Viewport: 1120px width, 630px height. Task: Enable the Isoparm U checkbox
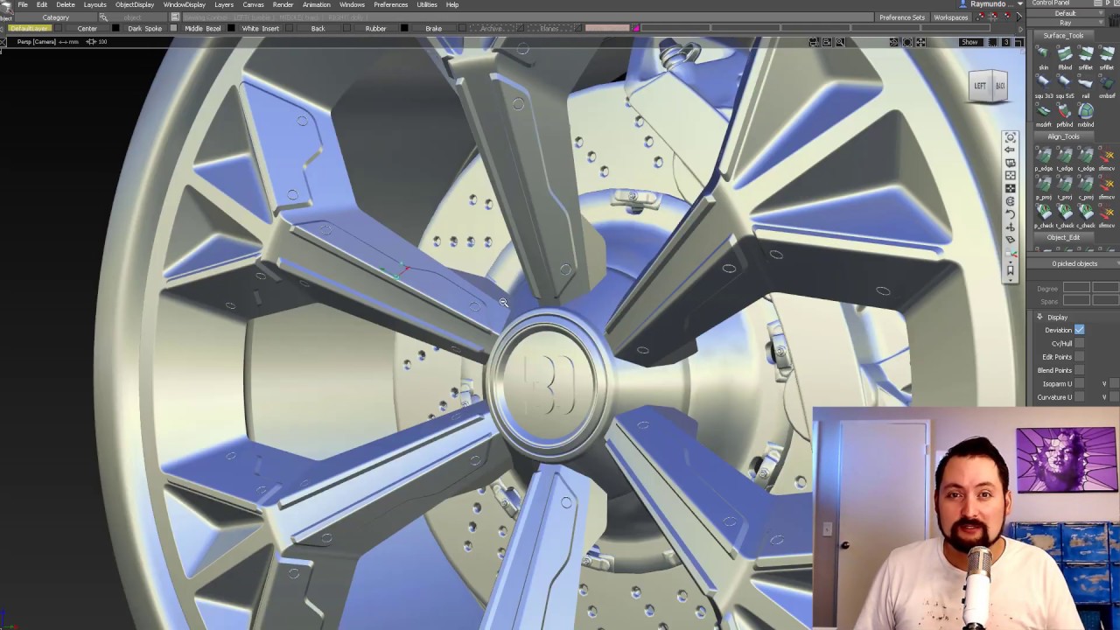(x=1080, y=383)
